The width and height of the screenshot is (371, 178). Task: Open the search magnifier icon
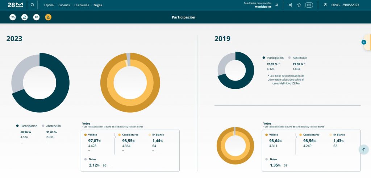(32, 5)
